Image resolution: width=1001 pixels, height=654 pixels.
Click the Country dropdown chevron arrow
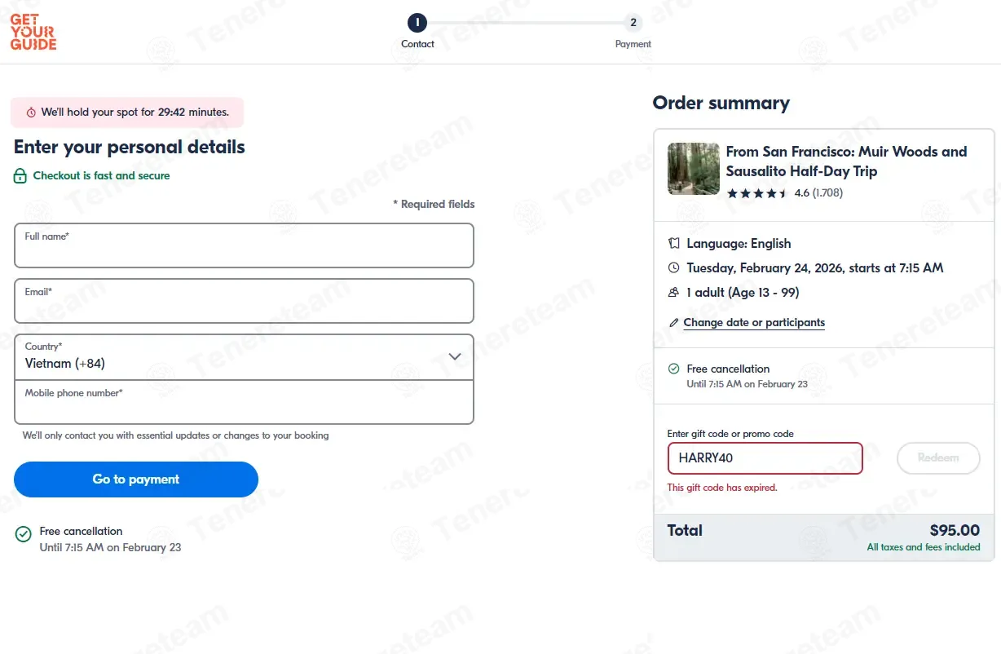(x=455, y=357)
